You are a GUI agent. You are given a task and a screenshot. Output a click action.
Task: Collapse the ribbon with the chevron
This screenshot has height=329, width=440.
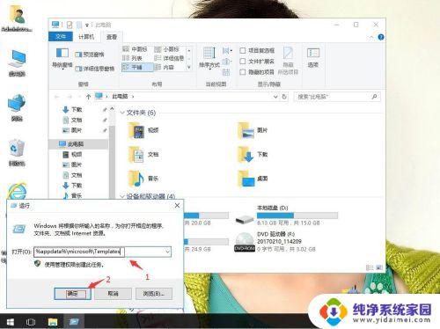(x=371, y=37)
